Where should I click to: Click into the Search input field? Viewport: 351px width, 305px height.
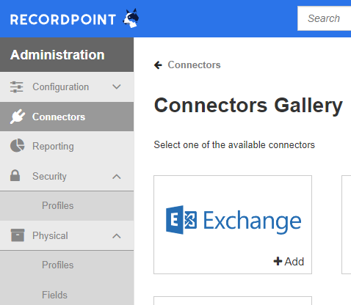pos(325,18)
